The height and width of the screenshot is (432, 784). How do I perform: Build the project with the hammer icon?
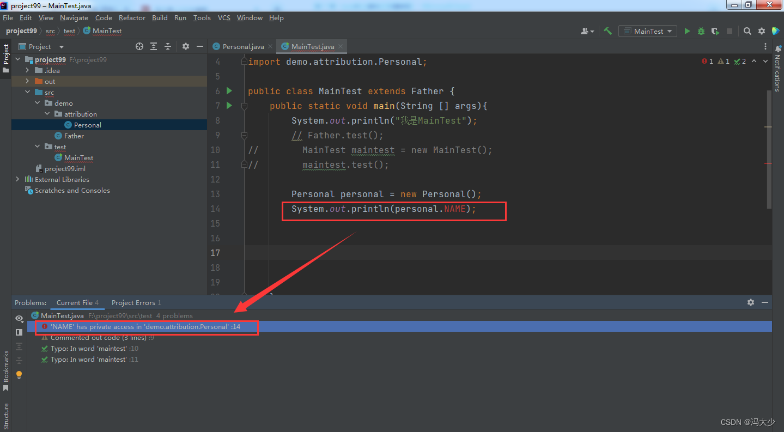pyautogui.click(x=607, y=31)
